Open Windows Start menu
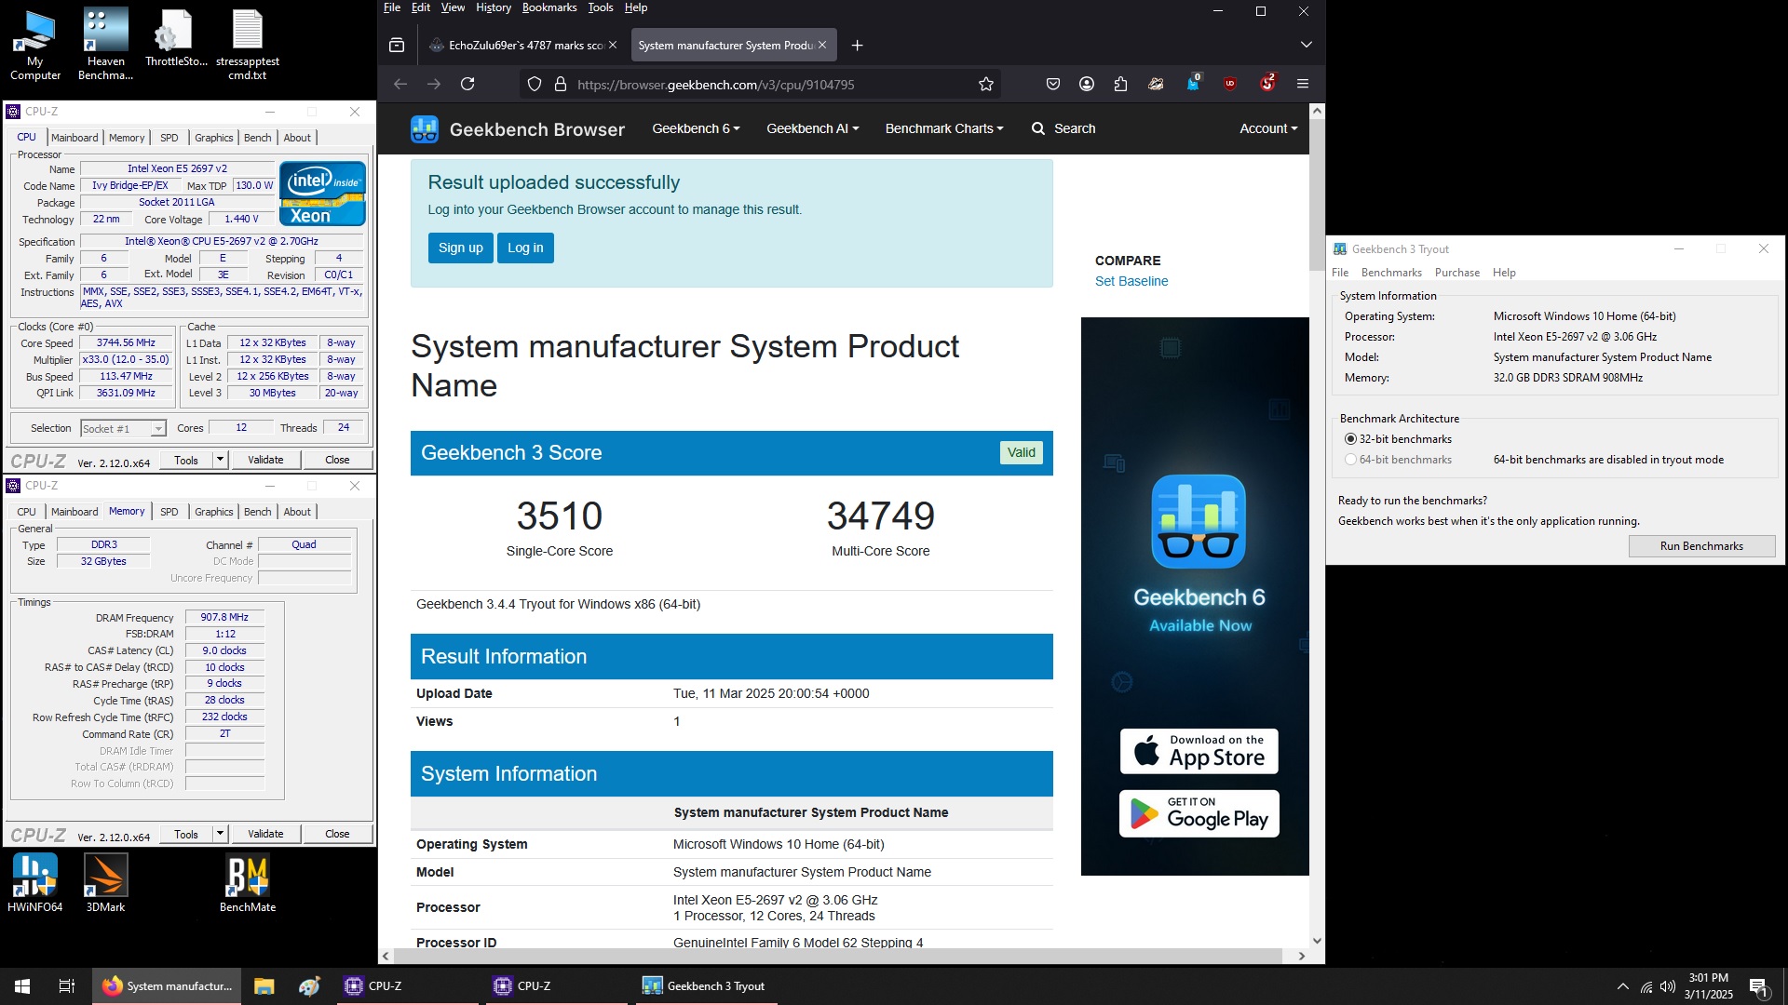Viewport: 1788px width, 1005px height. [x=22, y=986]
